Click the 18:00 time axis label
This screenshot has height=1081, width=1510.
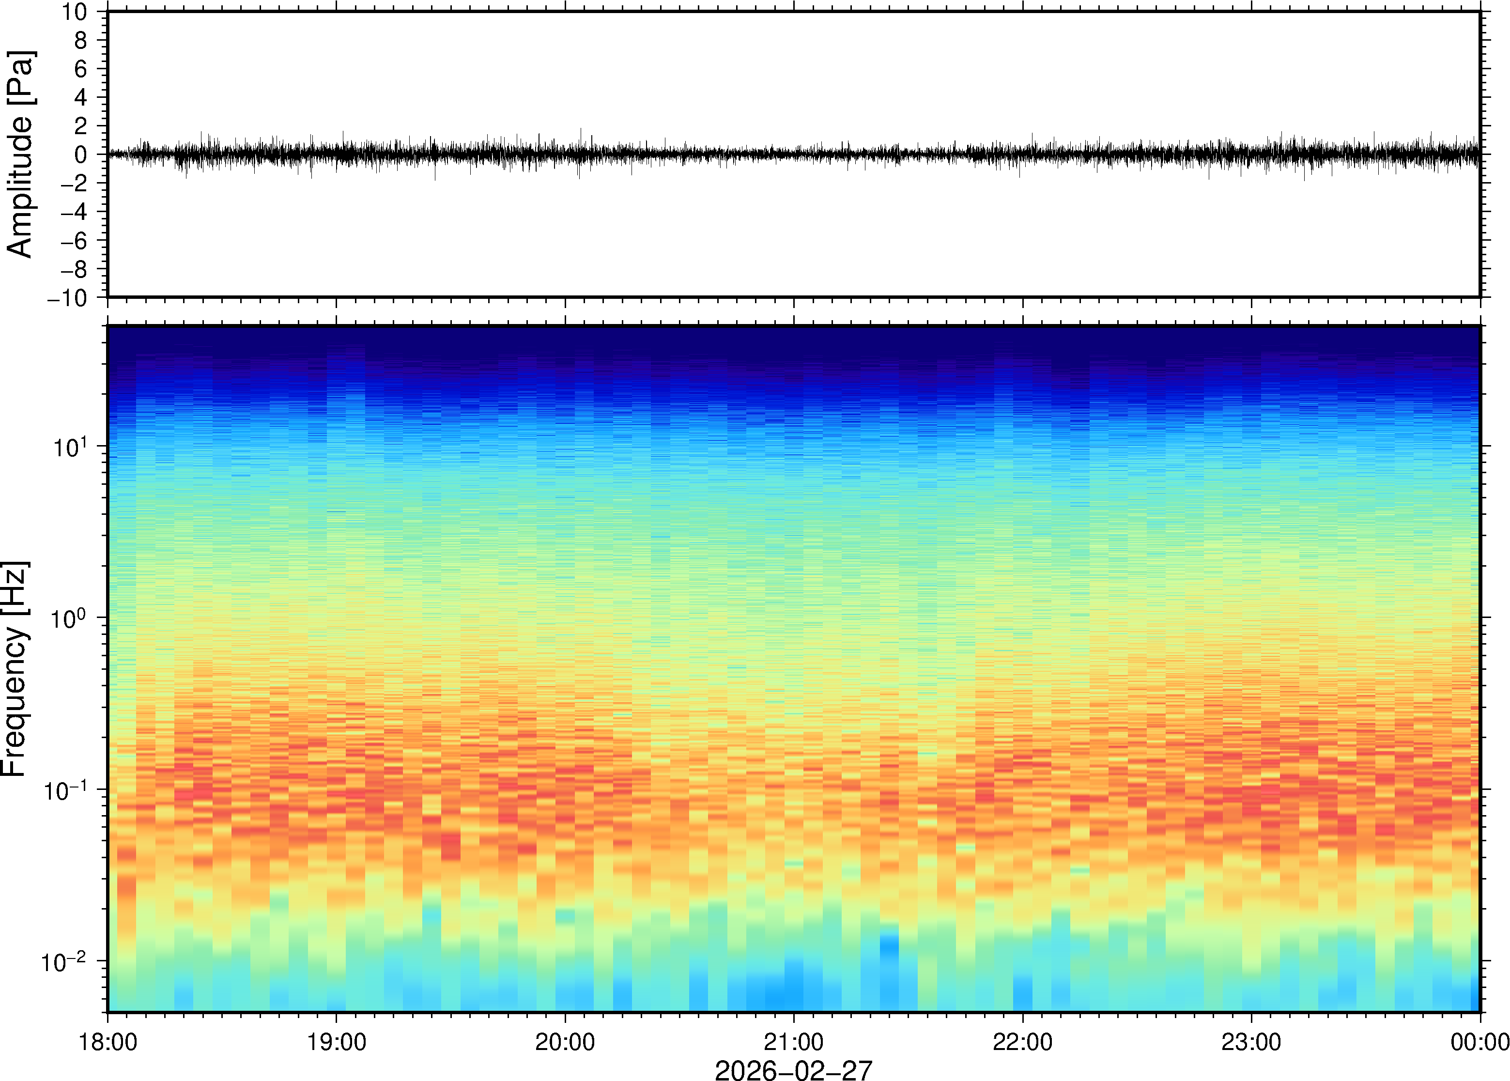pyautogui.click(x=108, y=1042)
